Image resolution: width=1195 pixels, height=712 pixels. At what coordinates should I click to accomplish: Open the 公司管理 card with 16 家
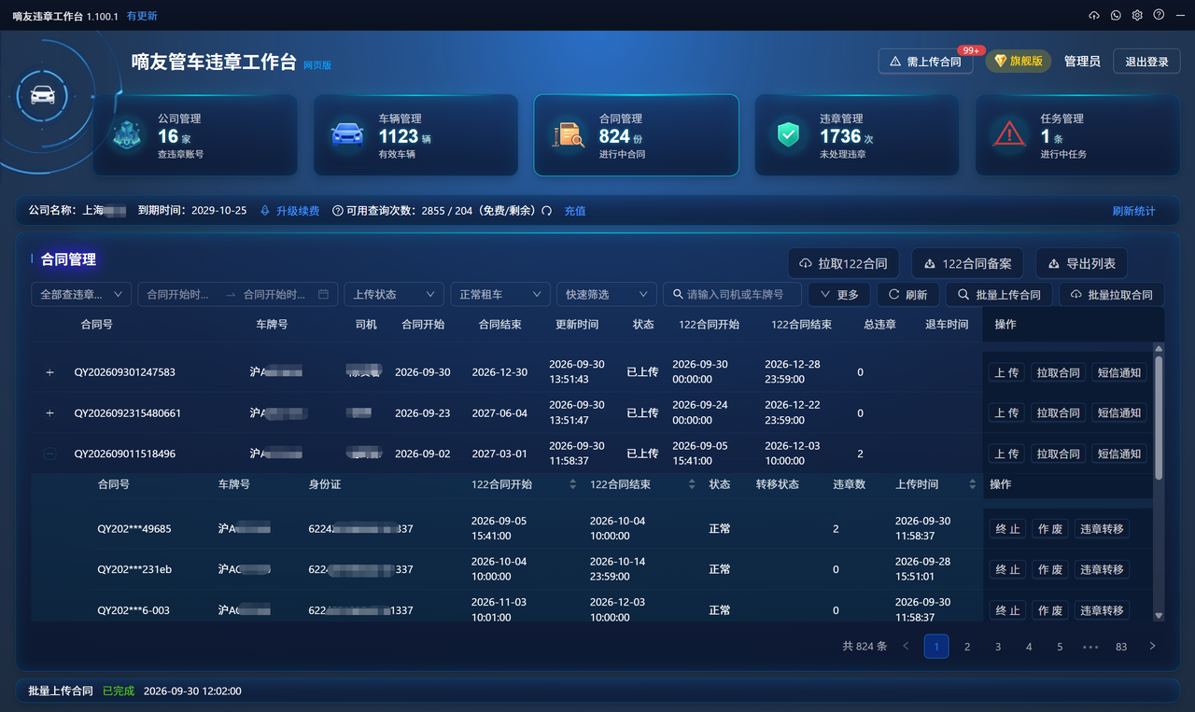click(x=195, y=134)
